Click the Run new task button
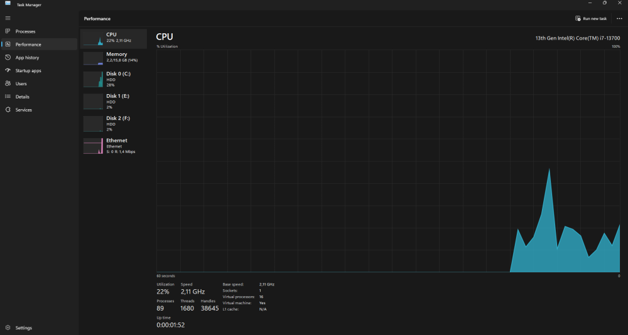This screenshot has height=335, width=628. [x=591, y=18]
